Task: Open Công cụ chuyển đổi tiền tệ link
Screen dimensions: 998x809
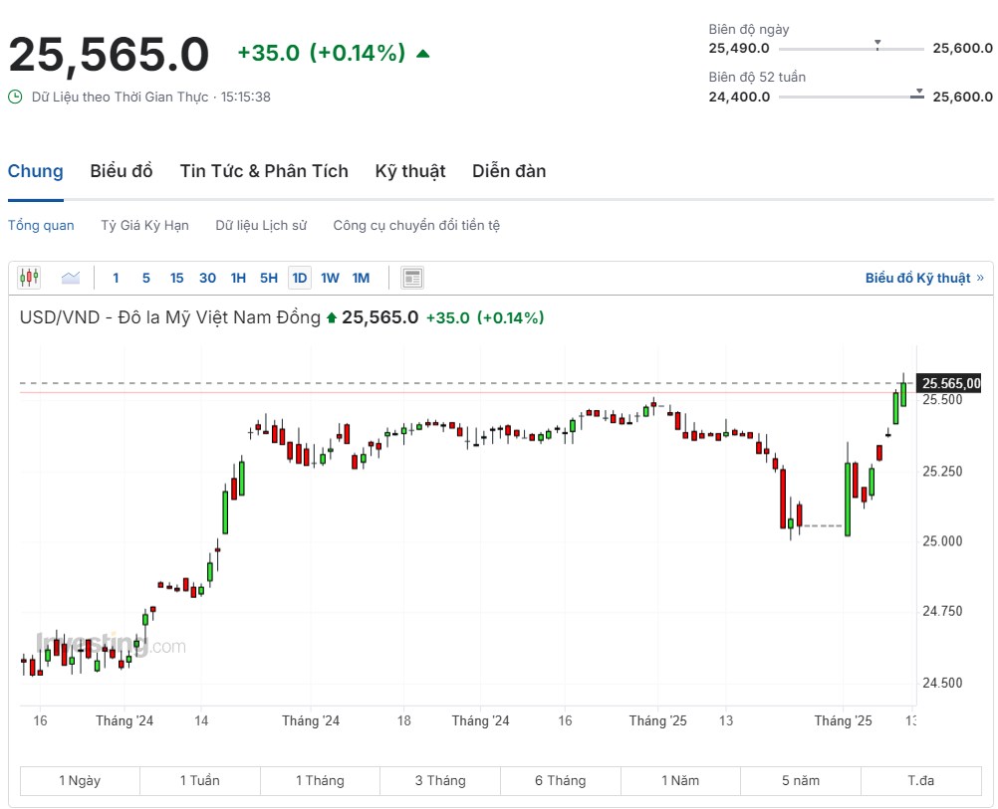Action: tap(417, 225)
